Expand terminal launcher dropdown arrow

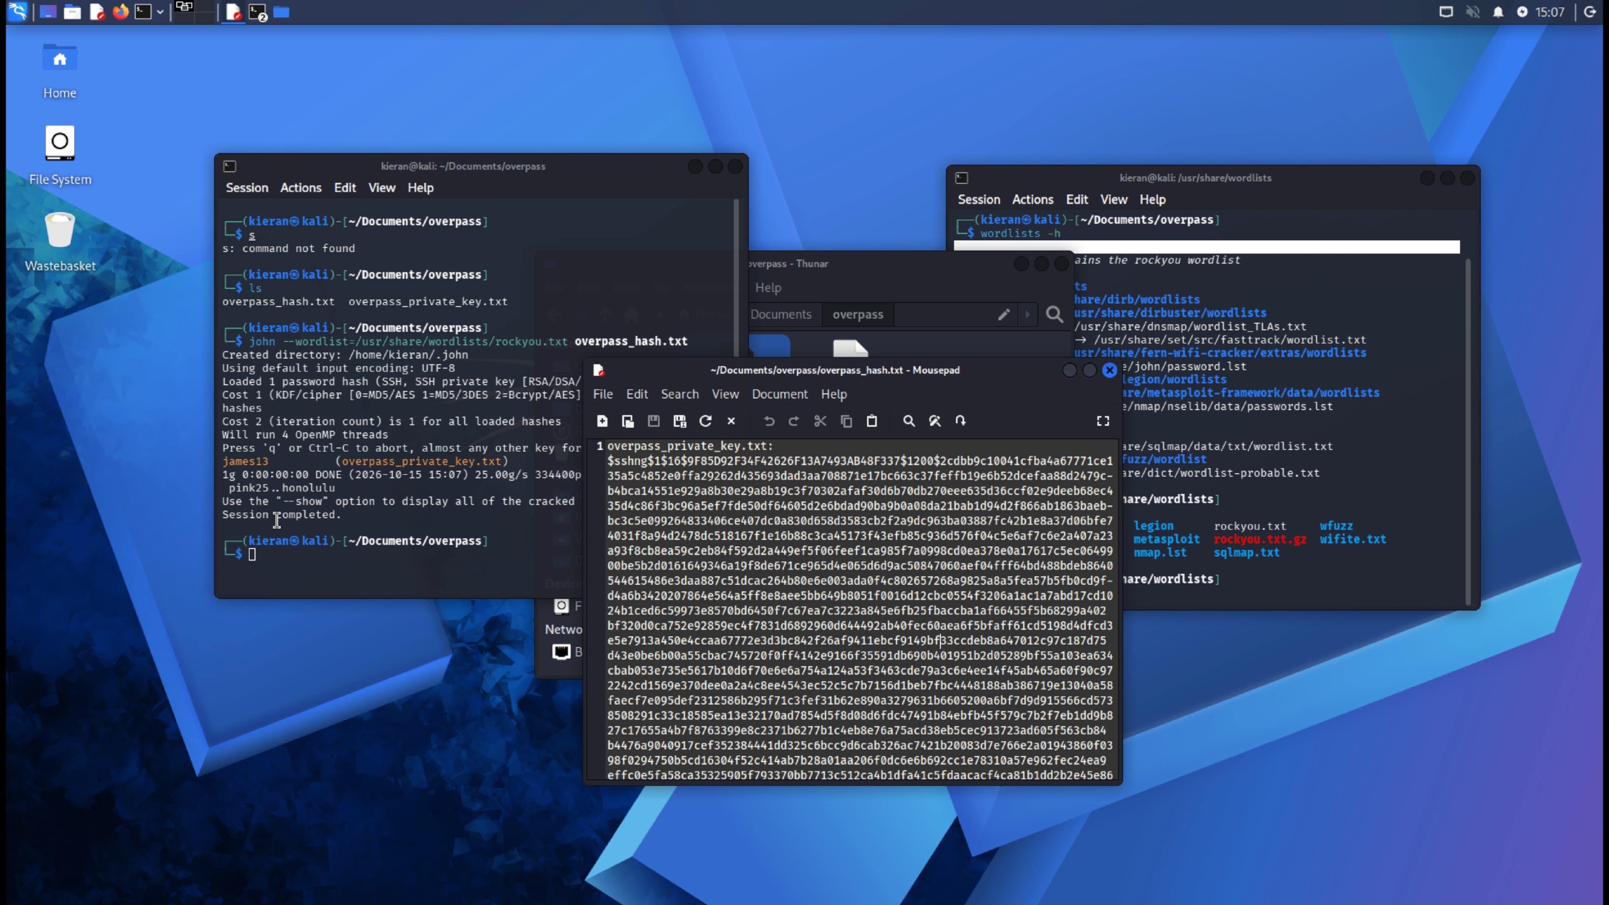coord(160,12)
